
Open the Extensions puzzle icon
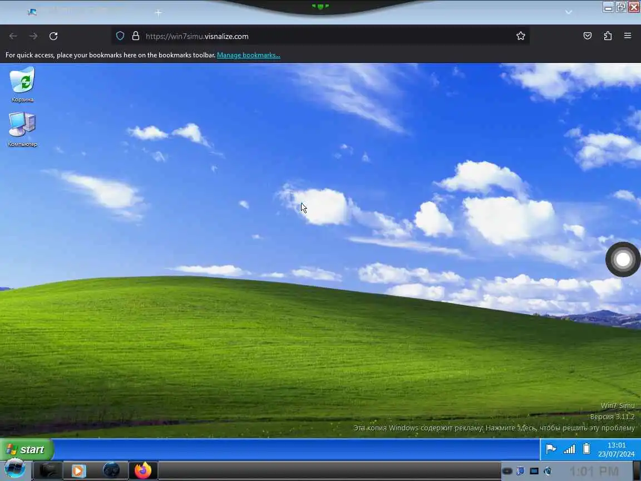pos(608,36)
